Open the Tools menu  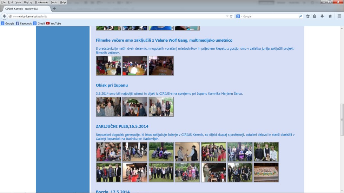click(x=54, y=2)
